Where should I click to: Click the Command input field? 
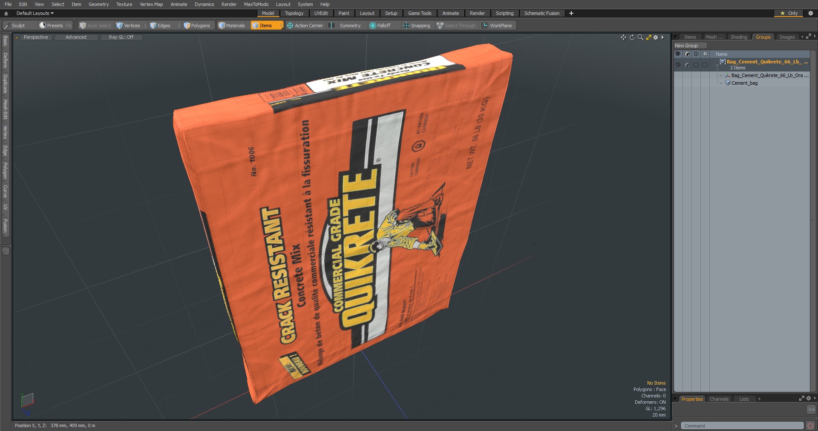742,425
